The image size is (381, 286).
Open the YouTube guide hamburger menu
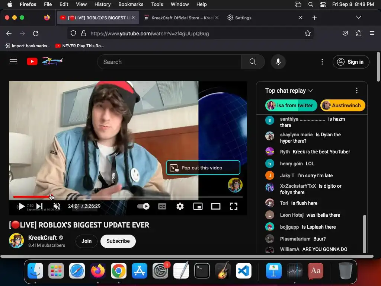(13, 62)
